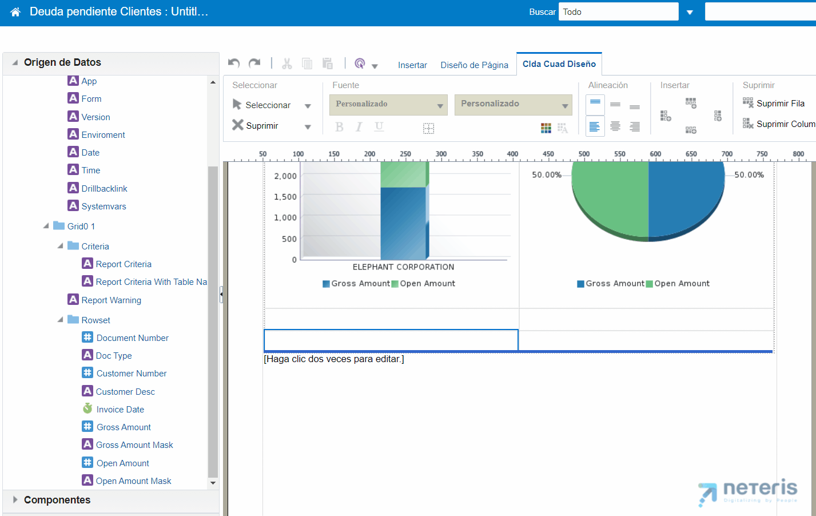Open the font size Personalizado dropdown
This screenshot has width=816, height=516.
pyautogui.click(x=513, y=105)
